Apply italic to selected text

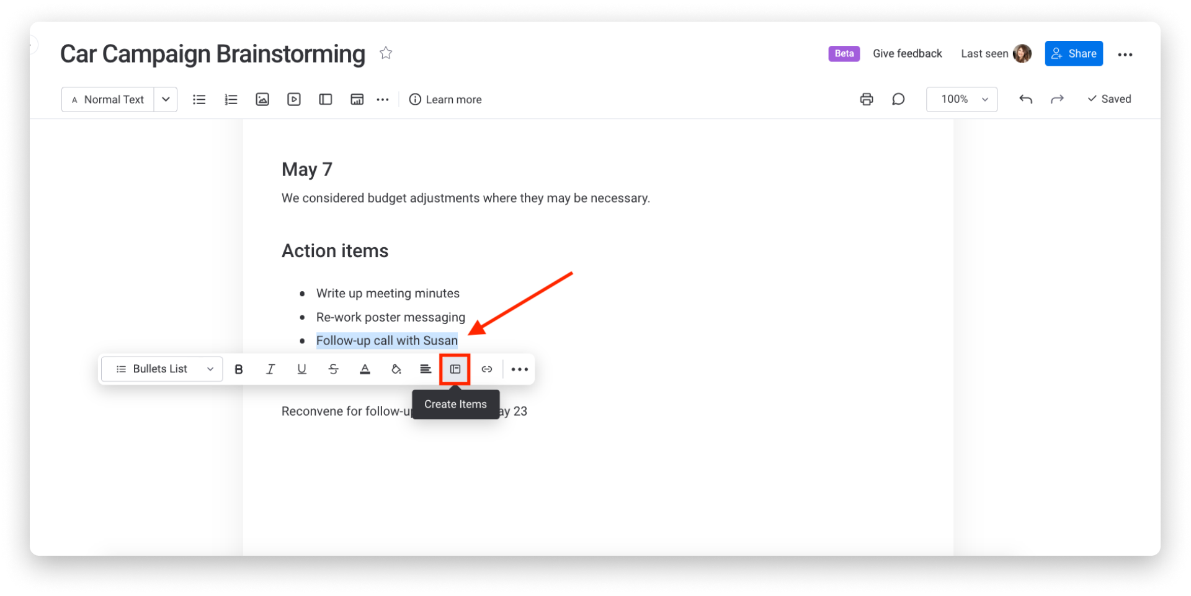pos(270,369)
